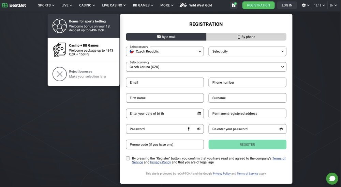Image resolution: width=341 pixels, height=187 pixels.
Task: Expand the BB GAMES menu
Action: (x=143, y=5)
